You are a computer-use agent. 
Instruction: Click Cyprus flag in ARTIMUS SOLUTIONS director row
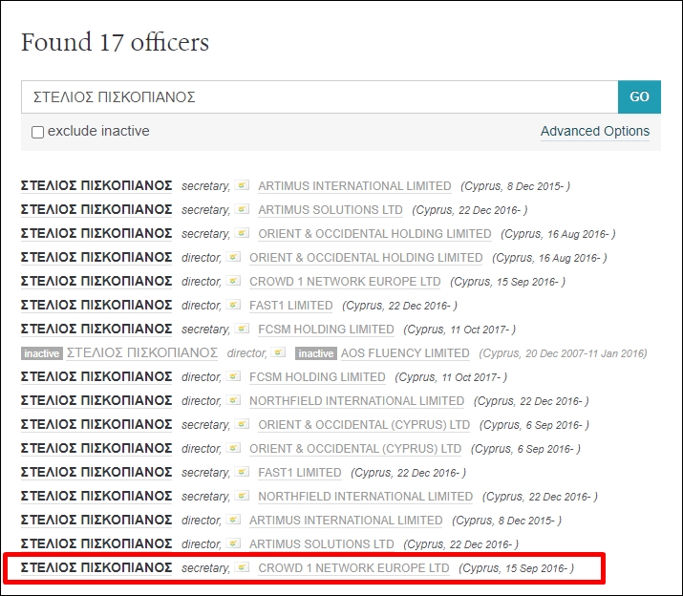[x=233, y=543]
